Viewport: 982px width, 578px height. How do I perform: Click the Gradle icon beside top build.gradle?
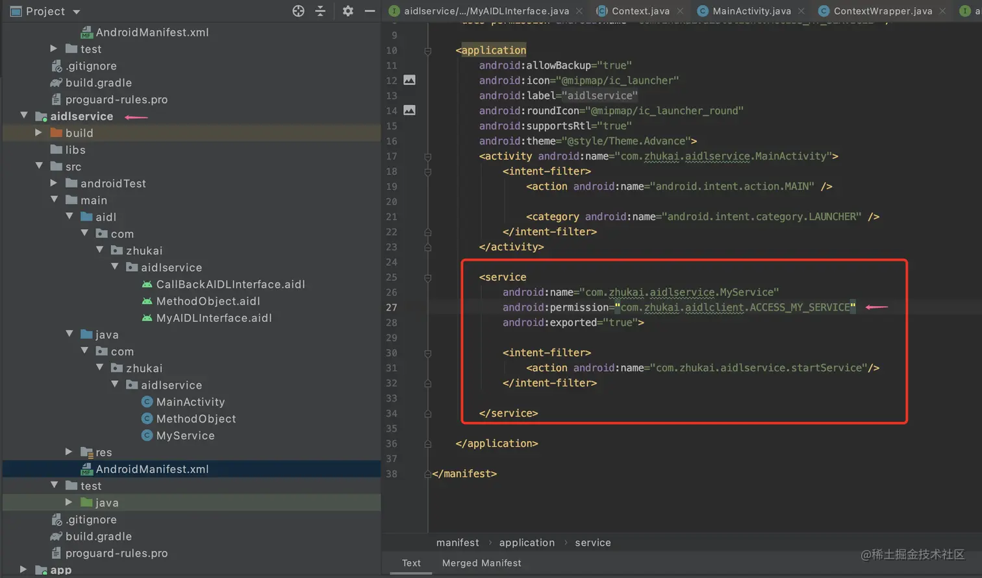point(57,82)
